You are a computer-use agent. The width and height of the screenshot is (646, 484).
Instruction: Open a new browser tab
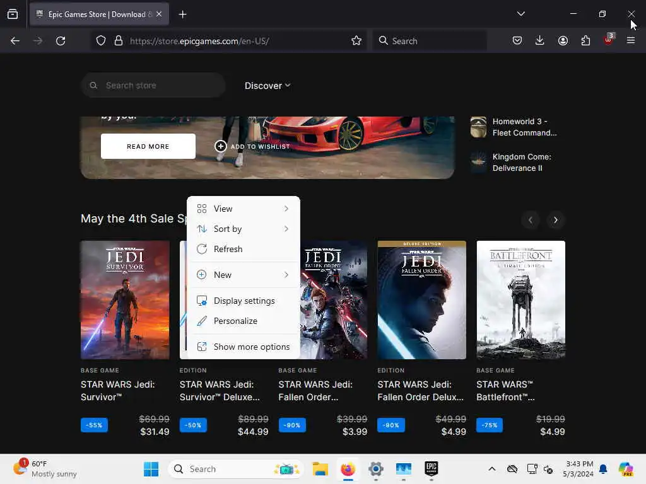click(182, 14)
